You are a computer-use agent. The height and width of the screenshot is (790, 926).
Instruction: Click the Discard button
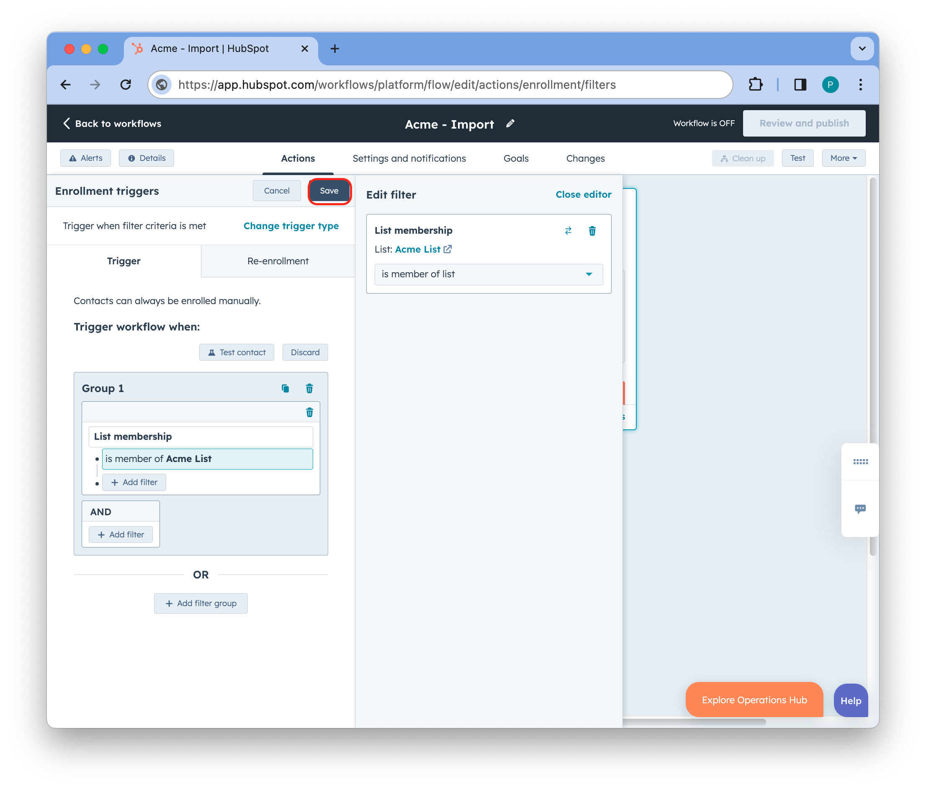click(305, 352)
